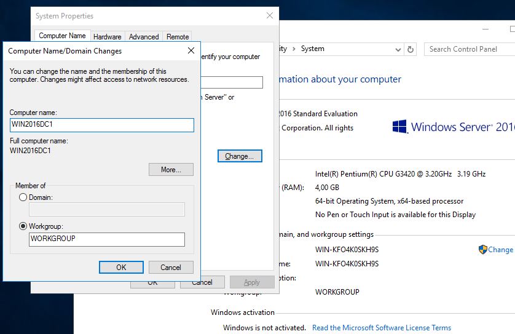
Task: Click More... button in domain changes dialog
Action: pyautogui.click(x=171, y=170)
